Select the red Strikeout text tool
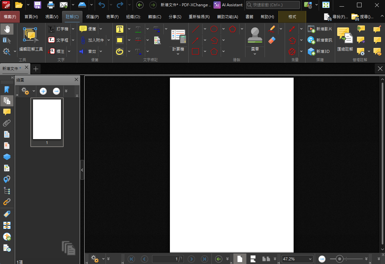385x264 pixels. click(x=138, y=40)
